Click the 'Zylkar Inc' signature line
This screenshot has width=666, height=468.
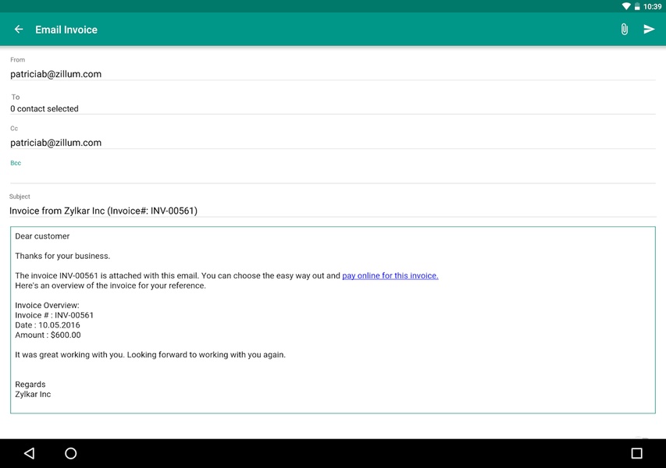(x=33, y=394)
